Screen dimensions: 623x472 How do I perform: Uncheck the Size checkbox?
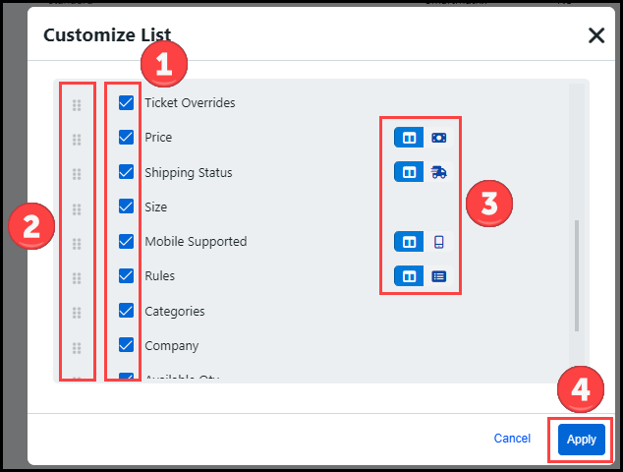(126, 206)
